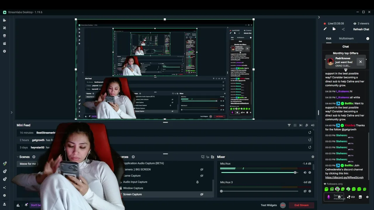Show the Camera :) BIG SCREEN source

(202, 169)
